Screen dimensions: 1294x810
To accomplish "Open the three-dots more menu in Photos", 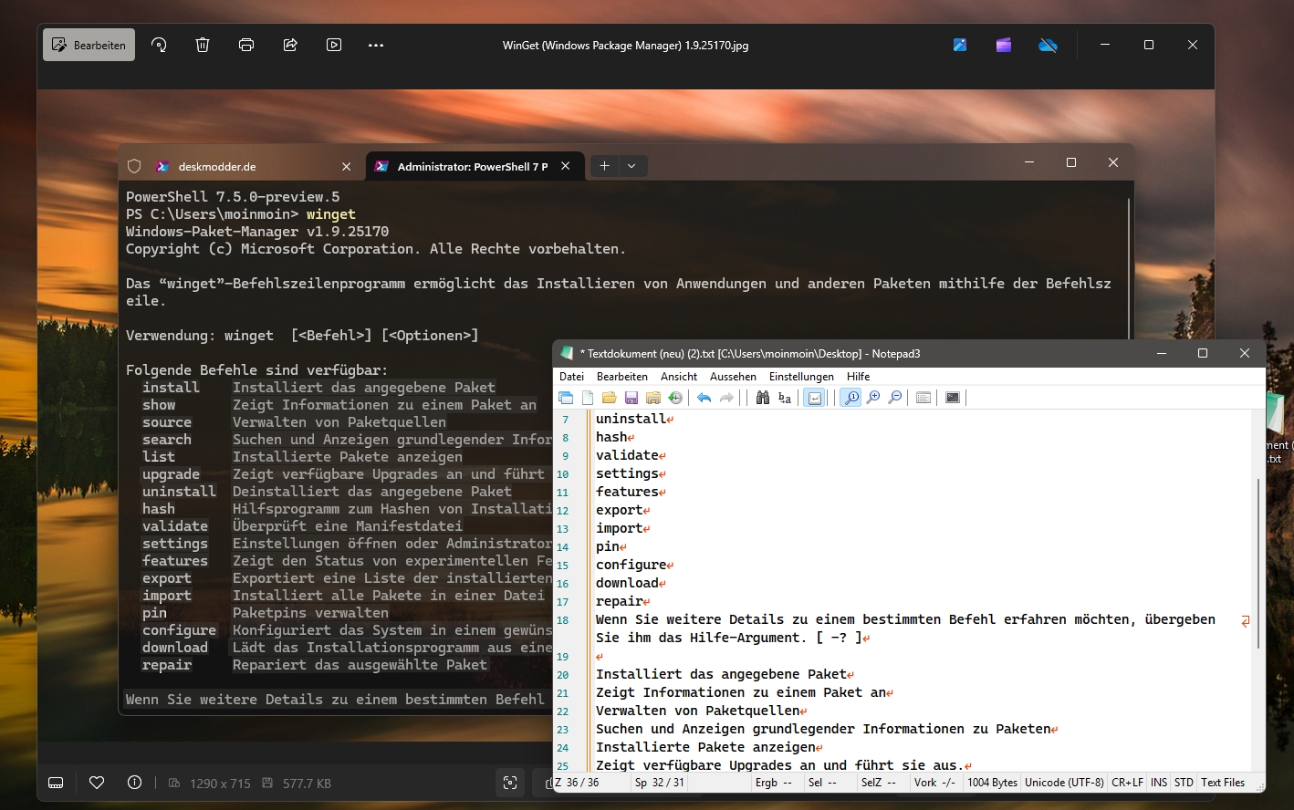I will 376,45.
